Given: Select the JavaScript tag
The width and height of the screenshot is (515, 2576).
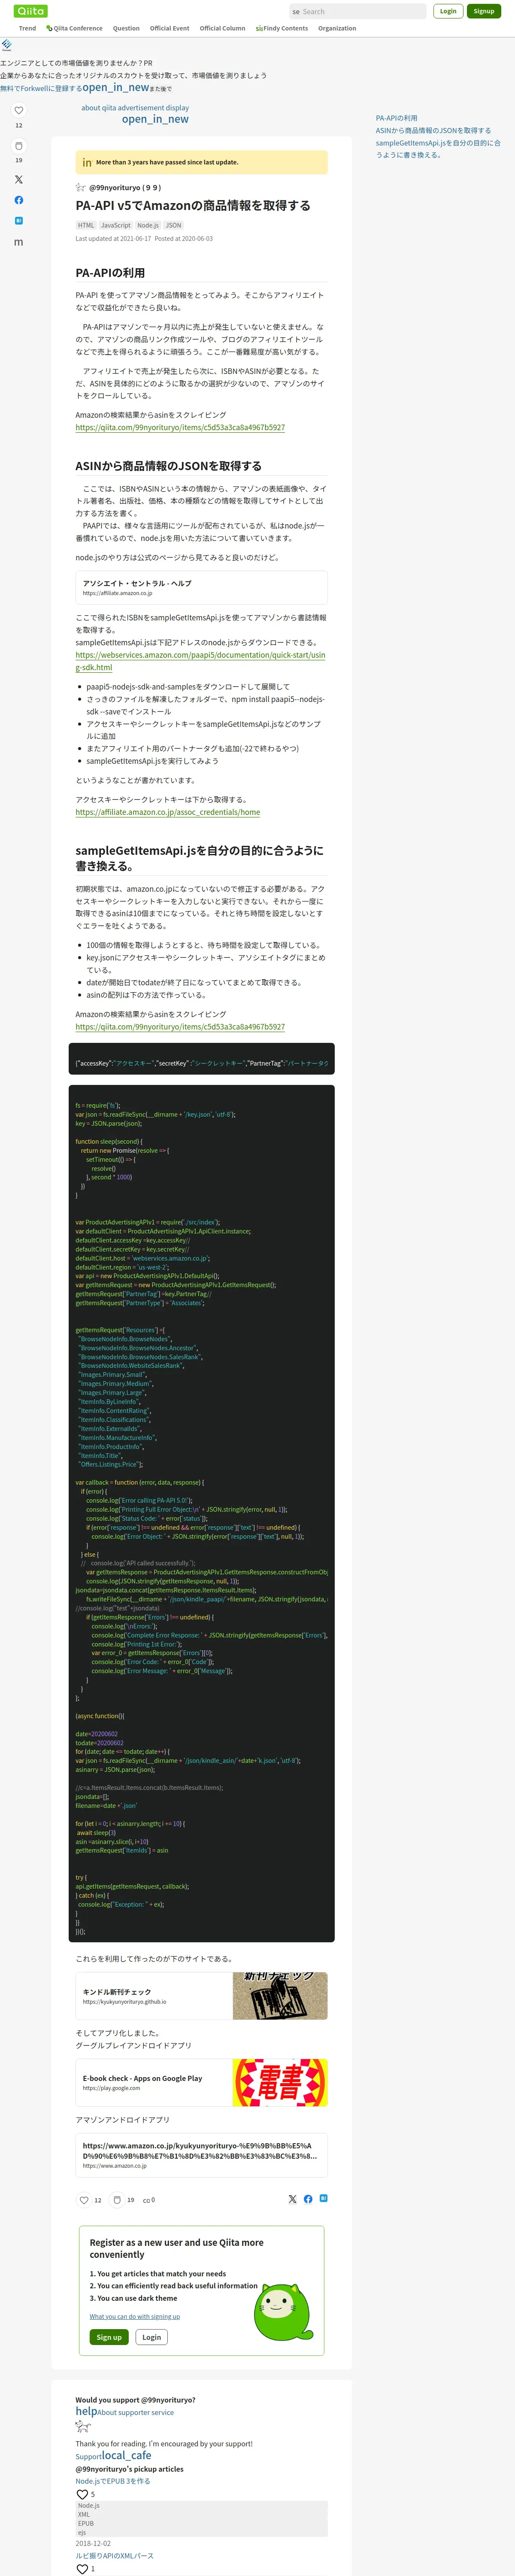Looking at the screenshot, I should (x=116, y=225).
